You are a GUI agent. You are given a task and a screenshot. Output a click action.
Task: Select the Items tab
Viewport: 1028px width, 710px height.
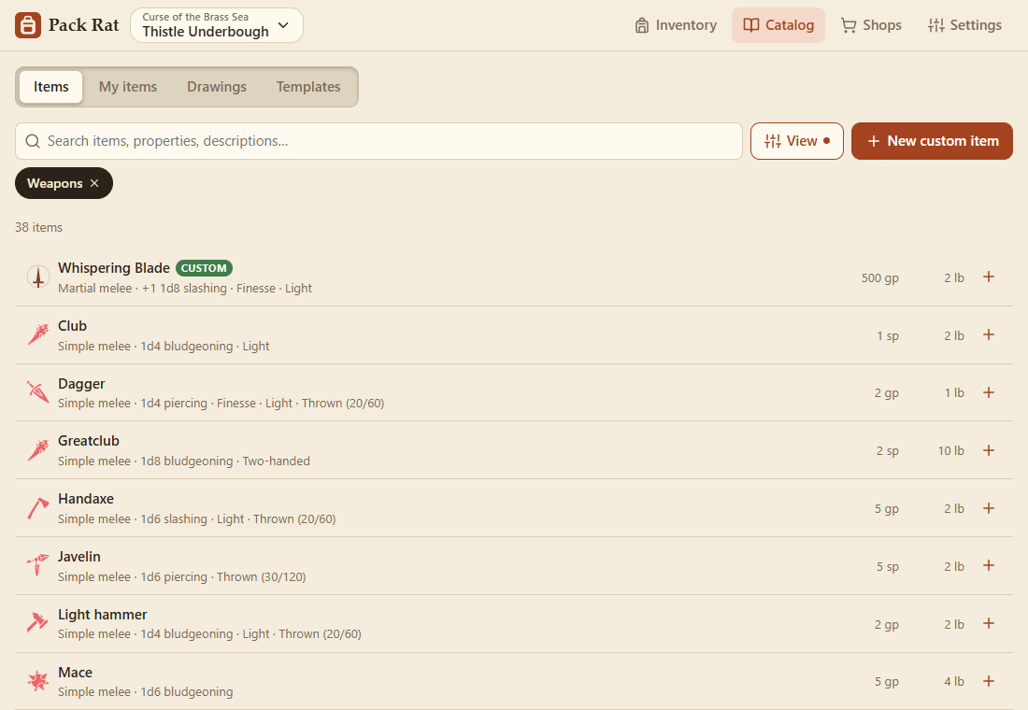pyautogui.click(x=51, y=87)
